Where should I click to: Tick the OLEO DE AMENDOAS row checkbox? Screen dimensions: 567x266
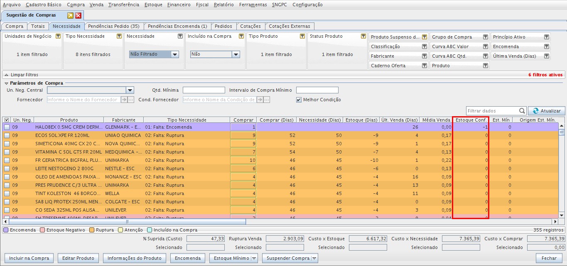(7, 177)
